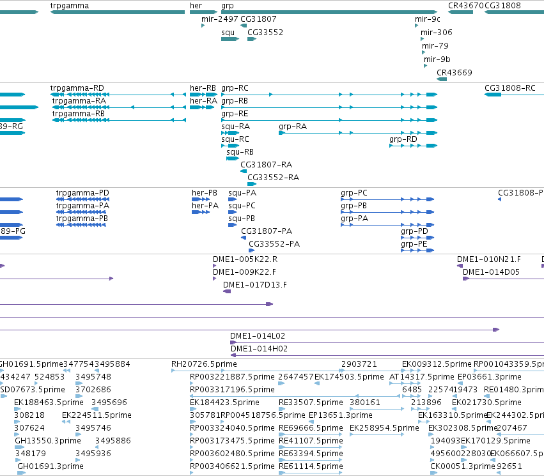
Task: Click protein squ-PA
Action: 233,199
